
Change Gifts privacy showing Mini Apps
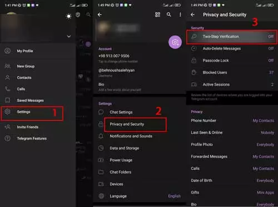232,193
